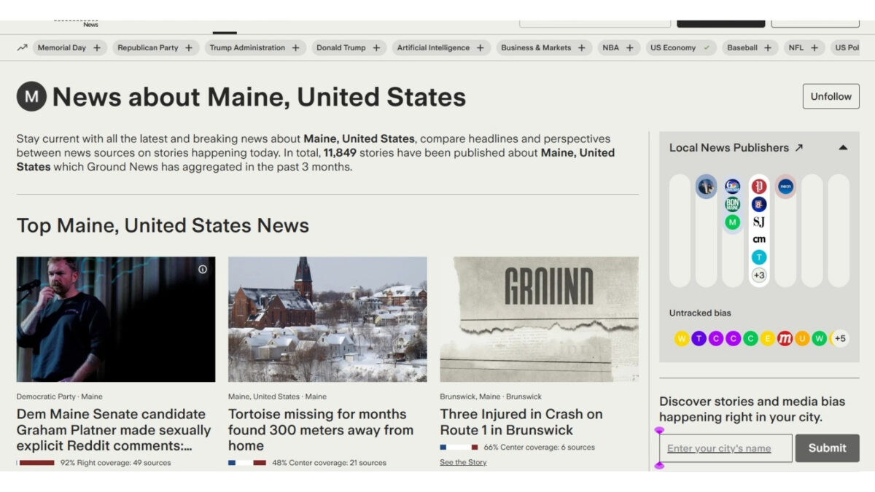Screen dimensions: 875x492
Task: Open Local News Publishers external link arrow
Action: [799, 148]
